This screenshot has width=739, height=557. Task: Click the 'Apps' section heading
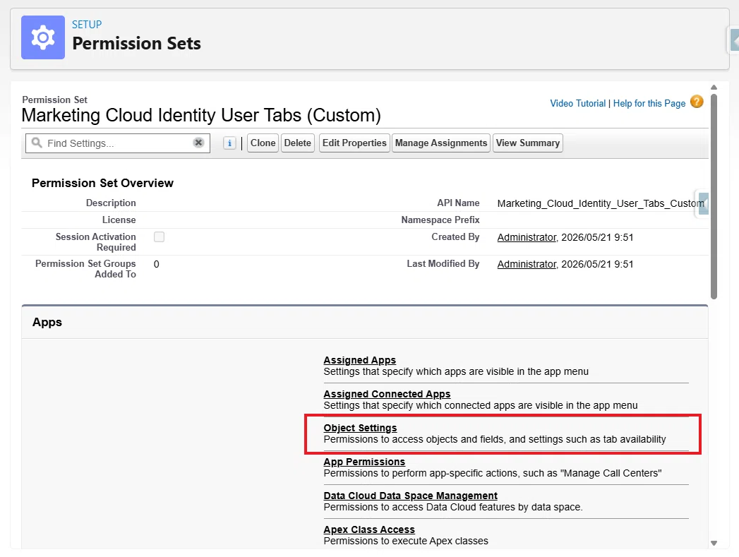pyautogui.click(x=47, y=323)
